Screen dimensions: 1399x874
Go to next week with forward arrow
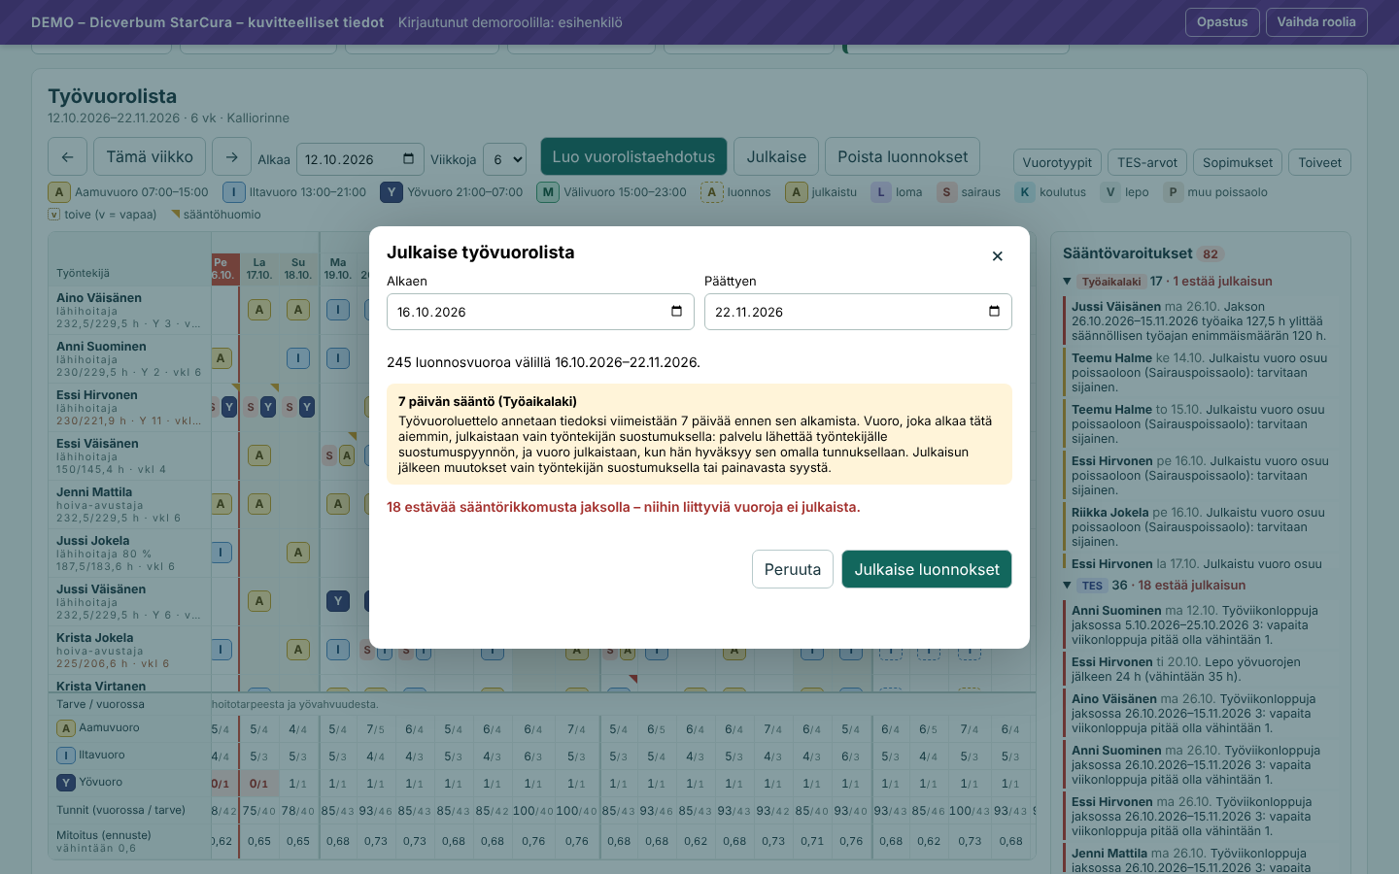(231, 156)
